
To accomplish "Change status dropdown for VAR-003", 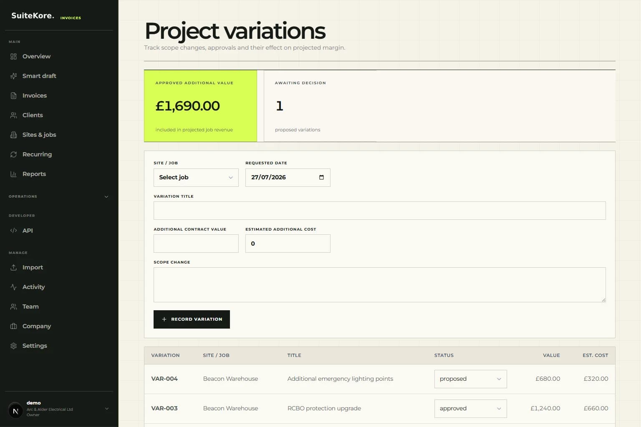I will (470, 408).
